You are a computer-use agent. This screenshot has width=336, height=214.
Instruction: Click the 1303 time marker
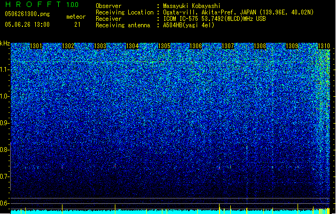point(100,46)
